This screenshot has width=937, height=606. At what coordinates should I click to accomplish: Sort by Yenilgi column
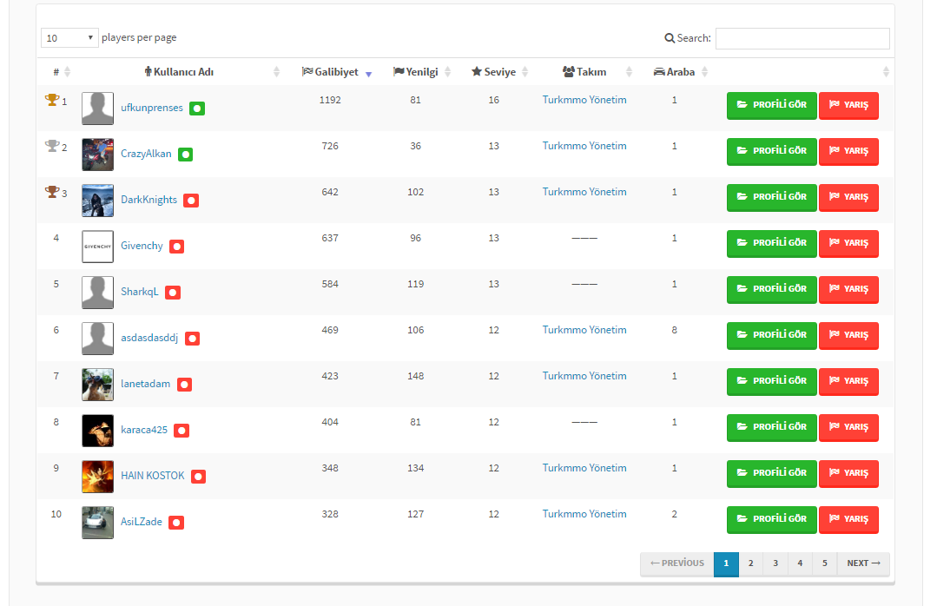pyautogui.click(x=421, y=72)
